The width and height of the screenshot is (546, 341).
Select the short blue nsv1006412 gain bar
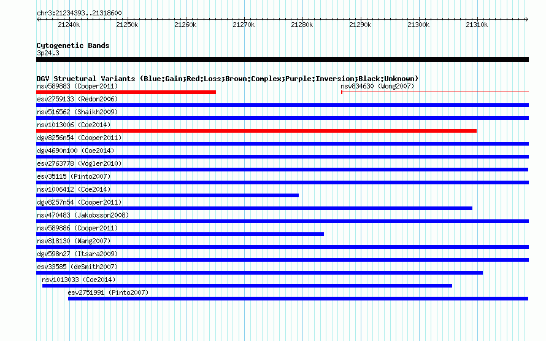(x=167, y=195)
